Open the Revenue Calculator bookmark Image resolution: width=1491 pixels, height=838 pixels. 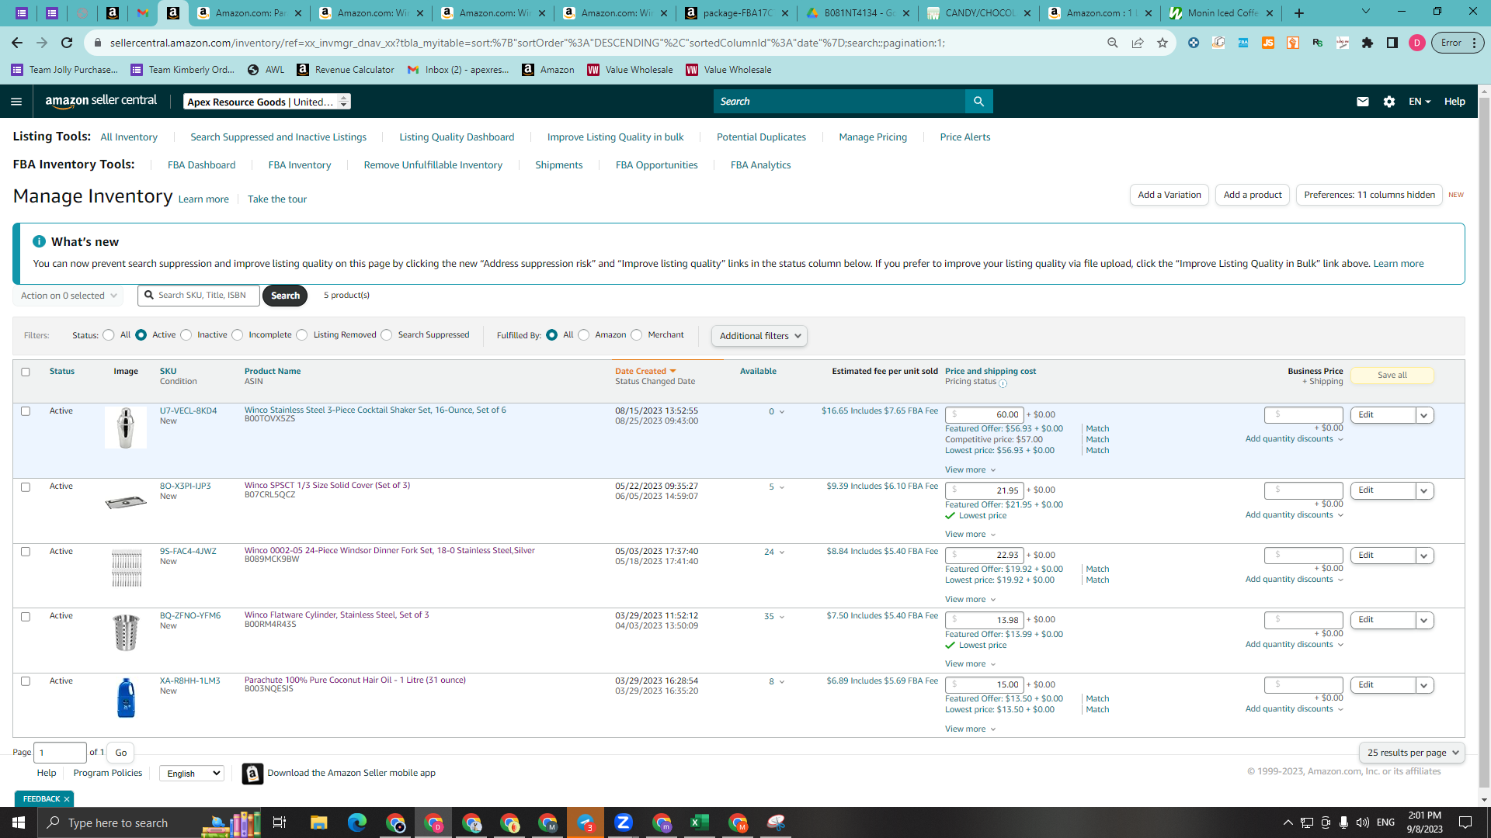[x=346, y=70]
